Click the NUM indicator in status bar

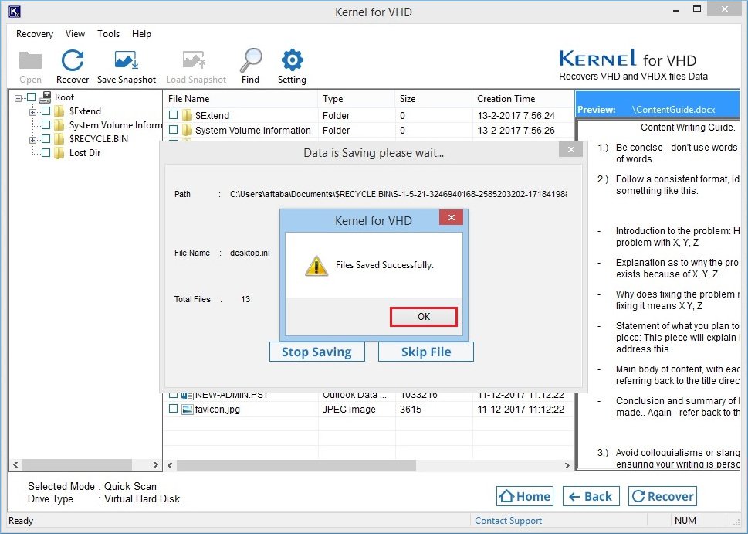click(x=685, y=521)
